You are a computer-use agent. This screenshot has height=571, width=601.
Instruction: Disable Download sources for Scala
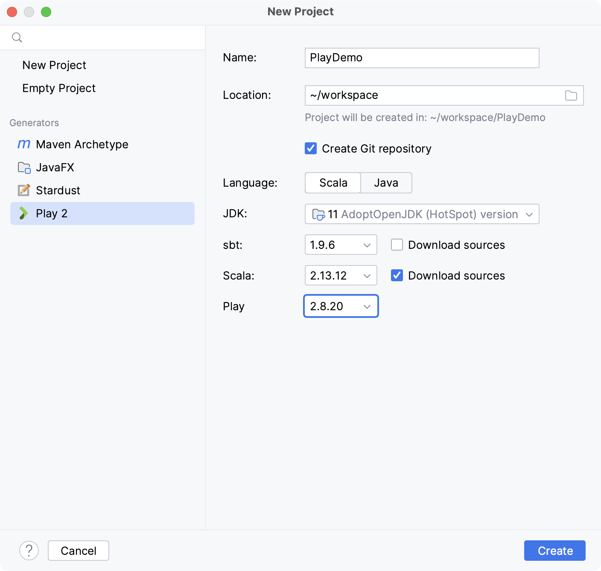(397, 275)
